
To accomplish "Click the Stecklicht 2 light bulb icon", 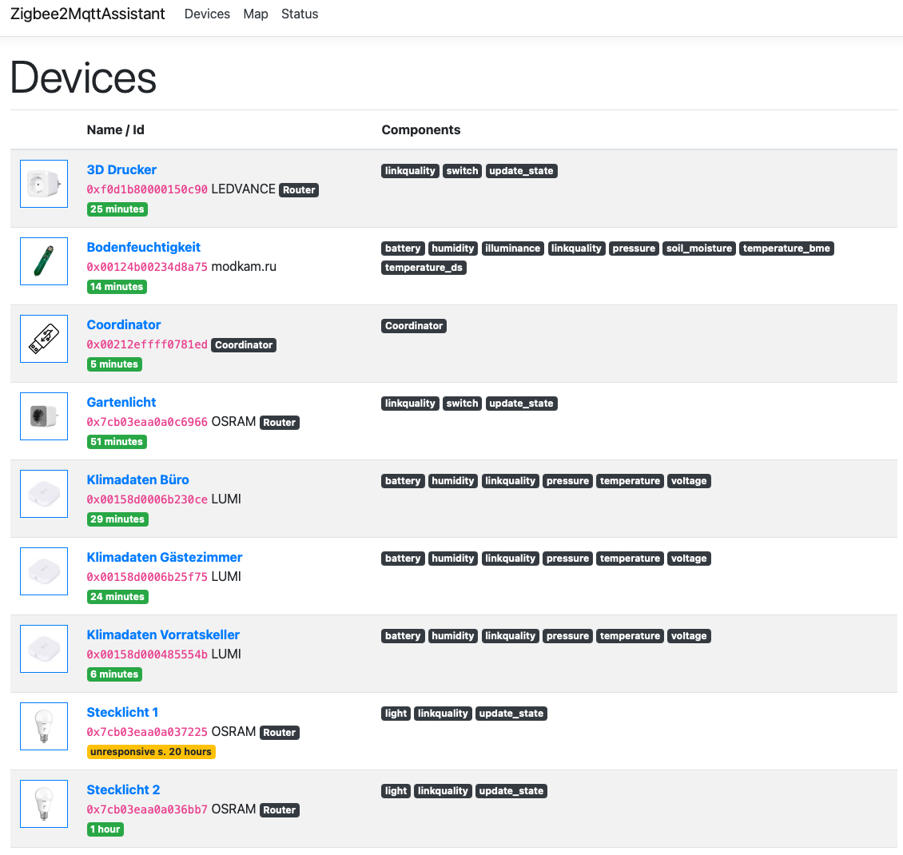I will pyautogui.click(x=43, y=803).
